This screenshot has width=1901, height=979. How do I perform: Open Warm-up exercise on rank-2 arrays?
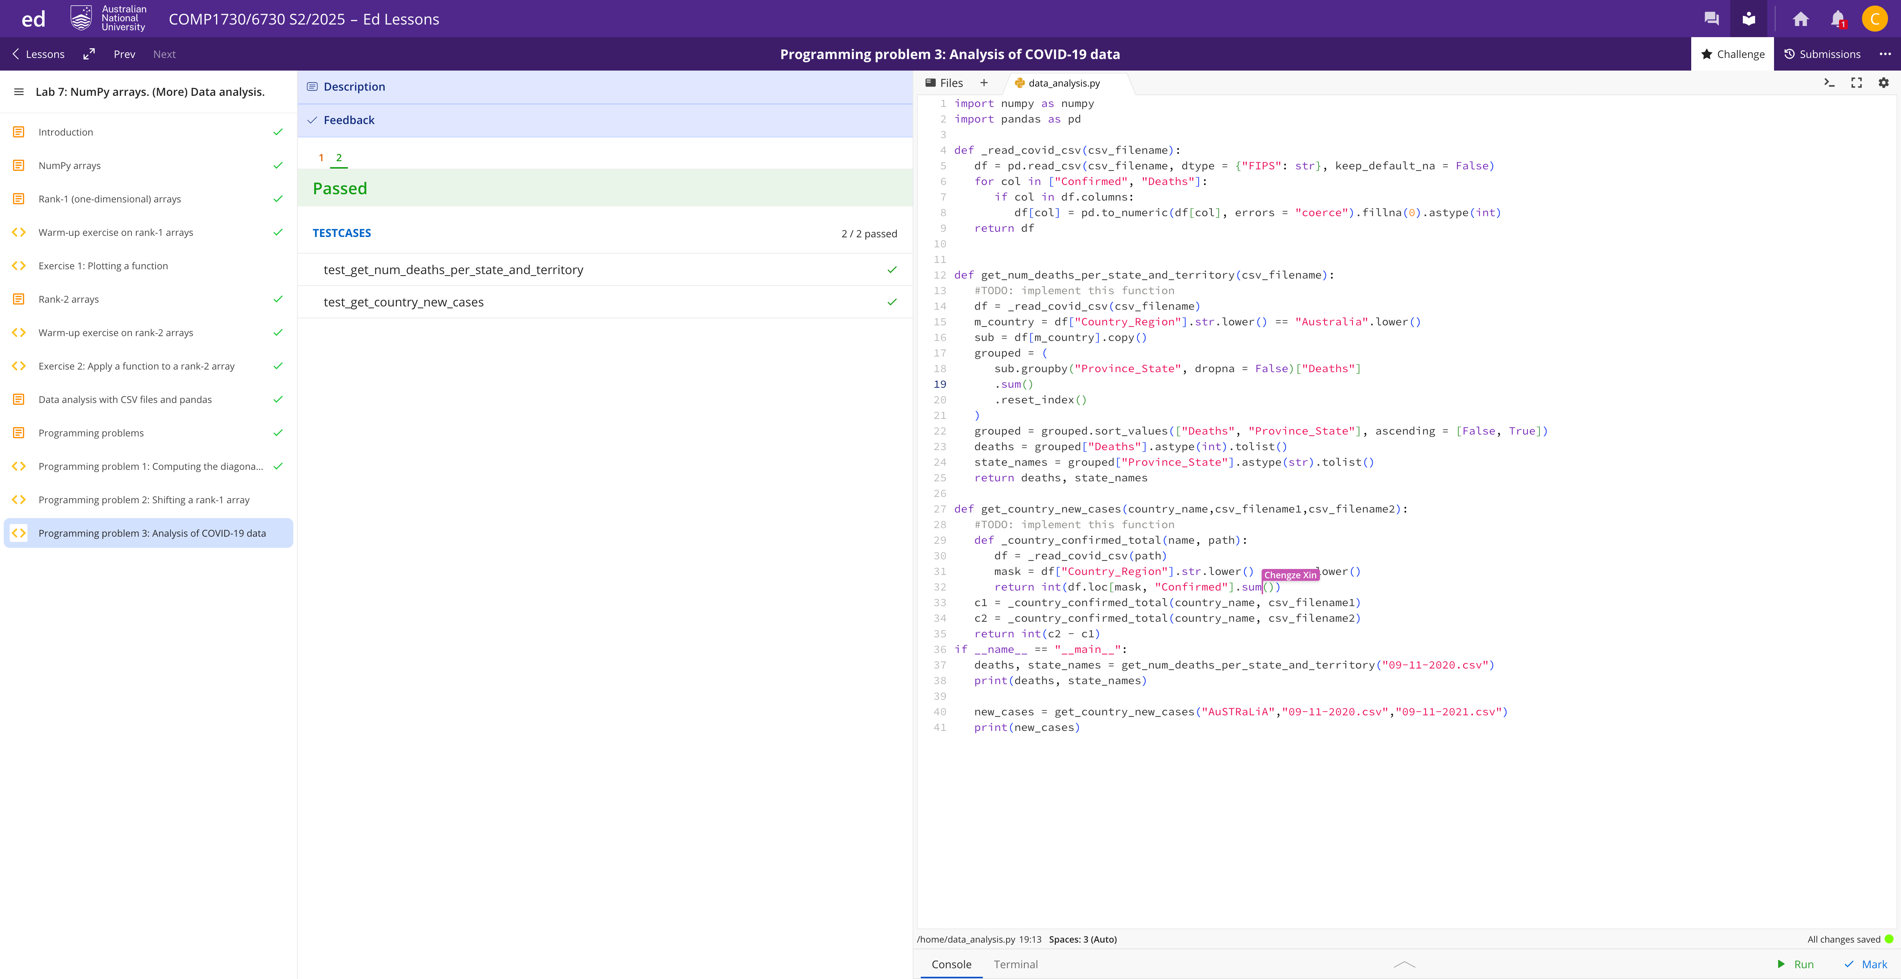pos(149,332)
